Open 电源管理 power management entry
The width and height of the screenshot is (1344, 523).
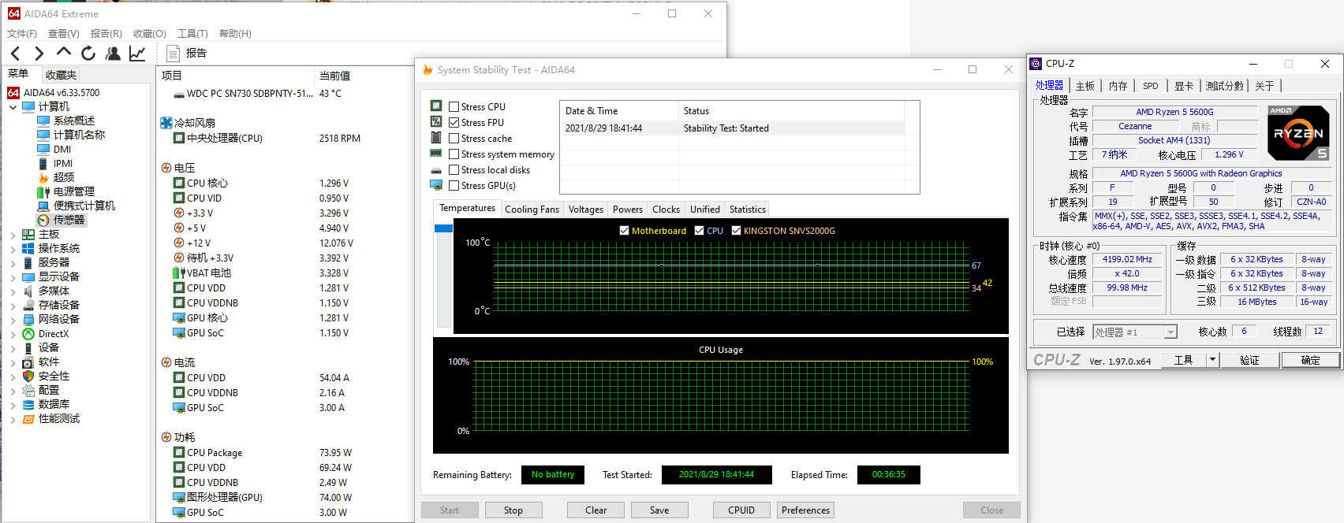(74, 191)
